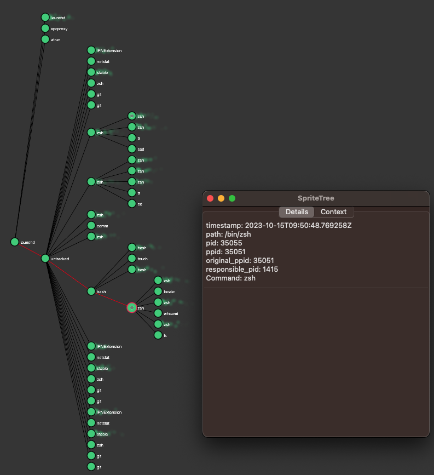Choose the od process node
Viewport: 434px width, 475px height.
pos(132,204)
